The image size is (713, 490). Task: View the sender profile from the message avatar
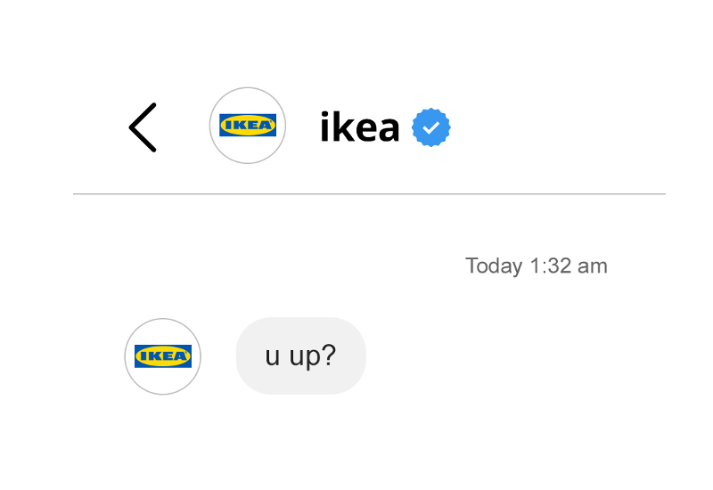163,356
